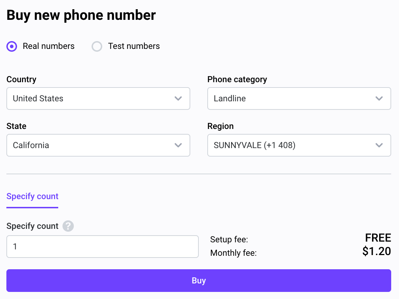
Task: Click the Phone category chevron arrow
Action: click(x=379, y=98)
